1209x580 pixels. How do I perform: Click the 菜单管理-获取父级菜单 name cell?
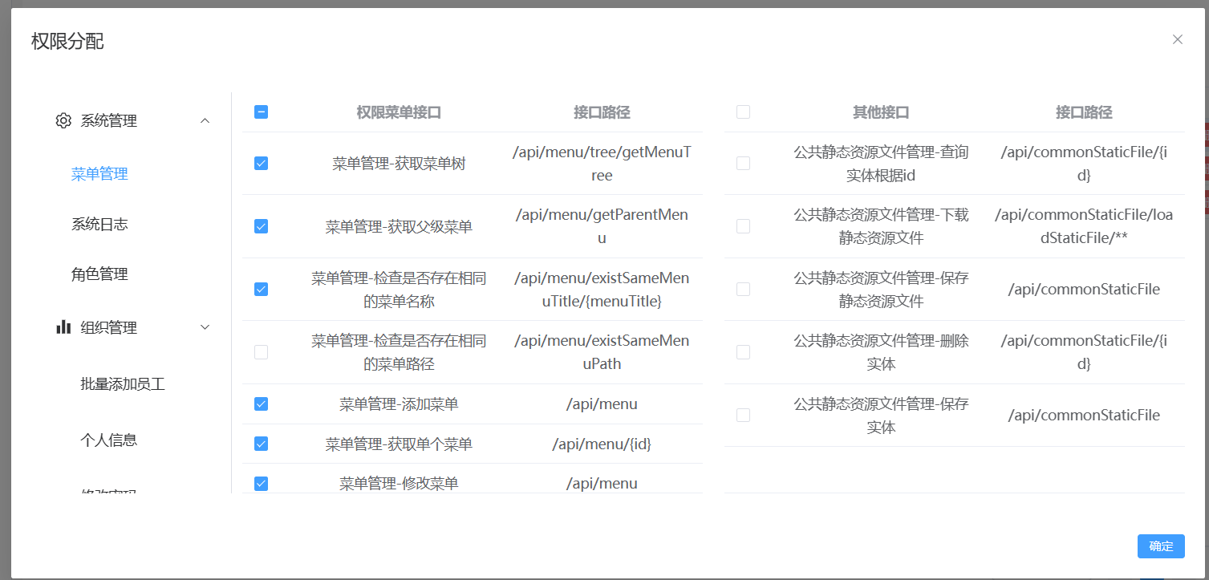point(399,226)
